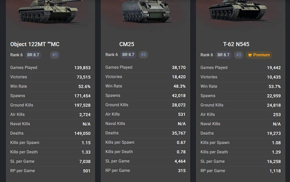The width and height of the screenshot is (290, 182).
Task: Click the Win Rate 53.7% row for T-62 N545
Action: 240,86
